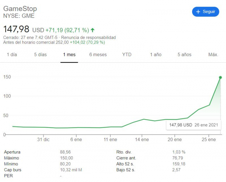This screenshot has height=182, width=226.
Task: Click the Cap burs value 10,32 mil M
Action: click(x=71, y=170)
